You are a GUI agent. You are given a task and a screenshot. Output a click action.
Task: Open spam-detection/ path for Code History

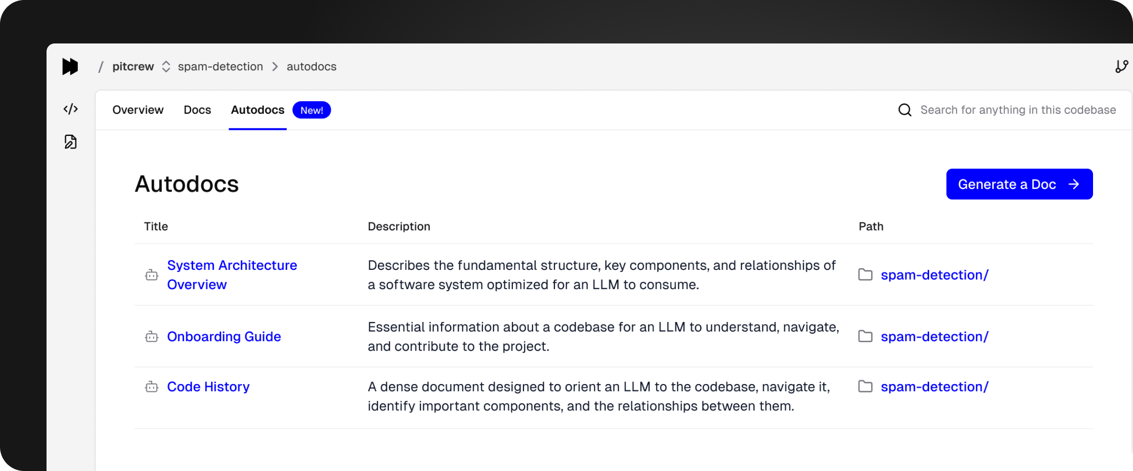(934, 387)
